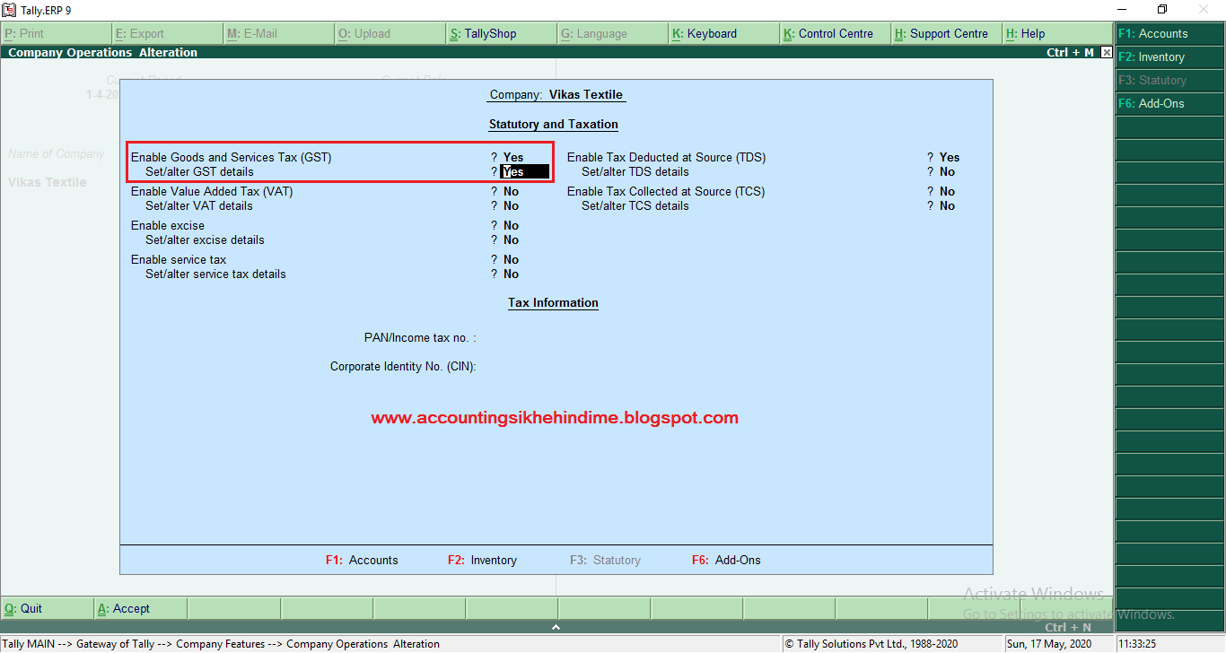Screen dimensions: 1226x653
Task: Open the Export menu
Action: pyautogui.click(x=167, y=33)
